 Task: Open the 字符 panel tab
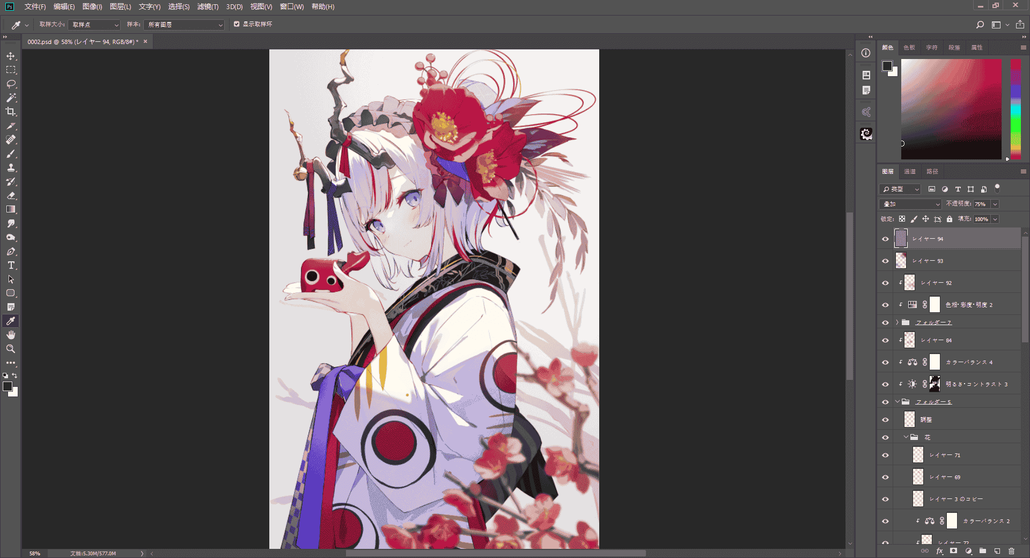932,48
